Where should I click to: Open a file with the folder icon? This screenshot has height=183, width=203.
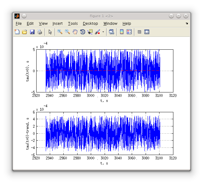[25, 32]
